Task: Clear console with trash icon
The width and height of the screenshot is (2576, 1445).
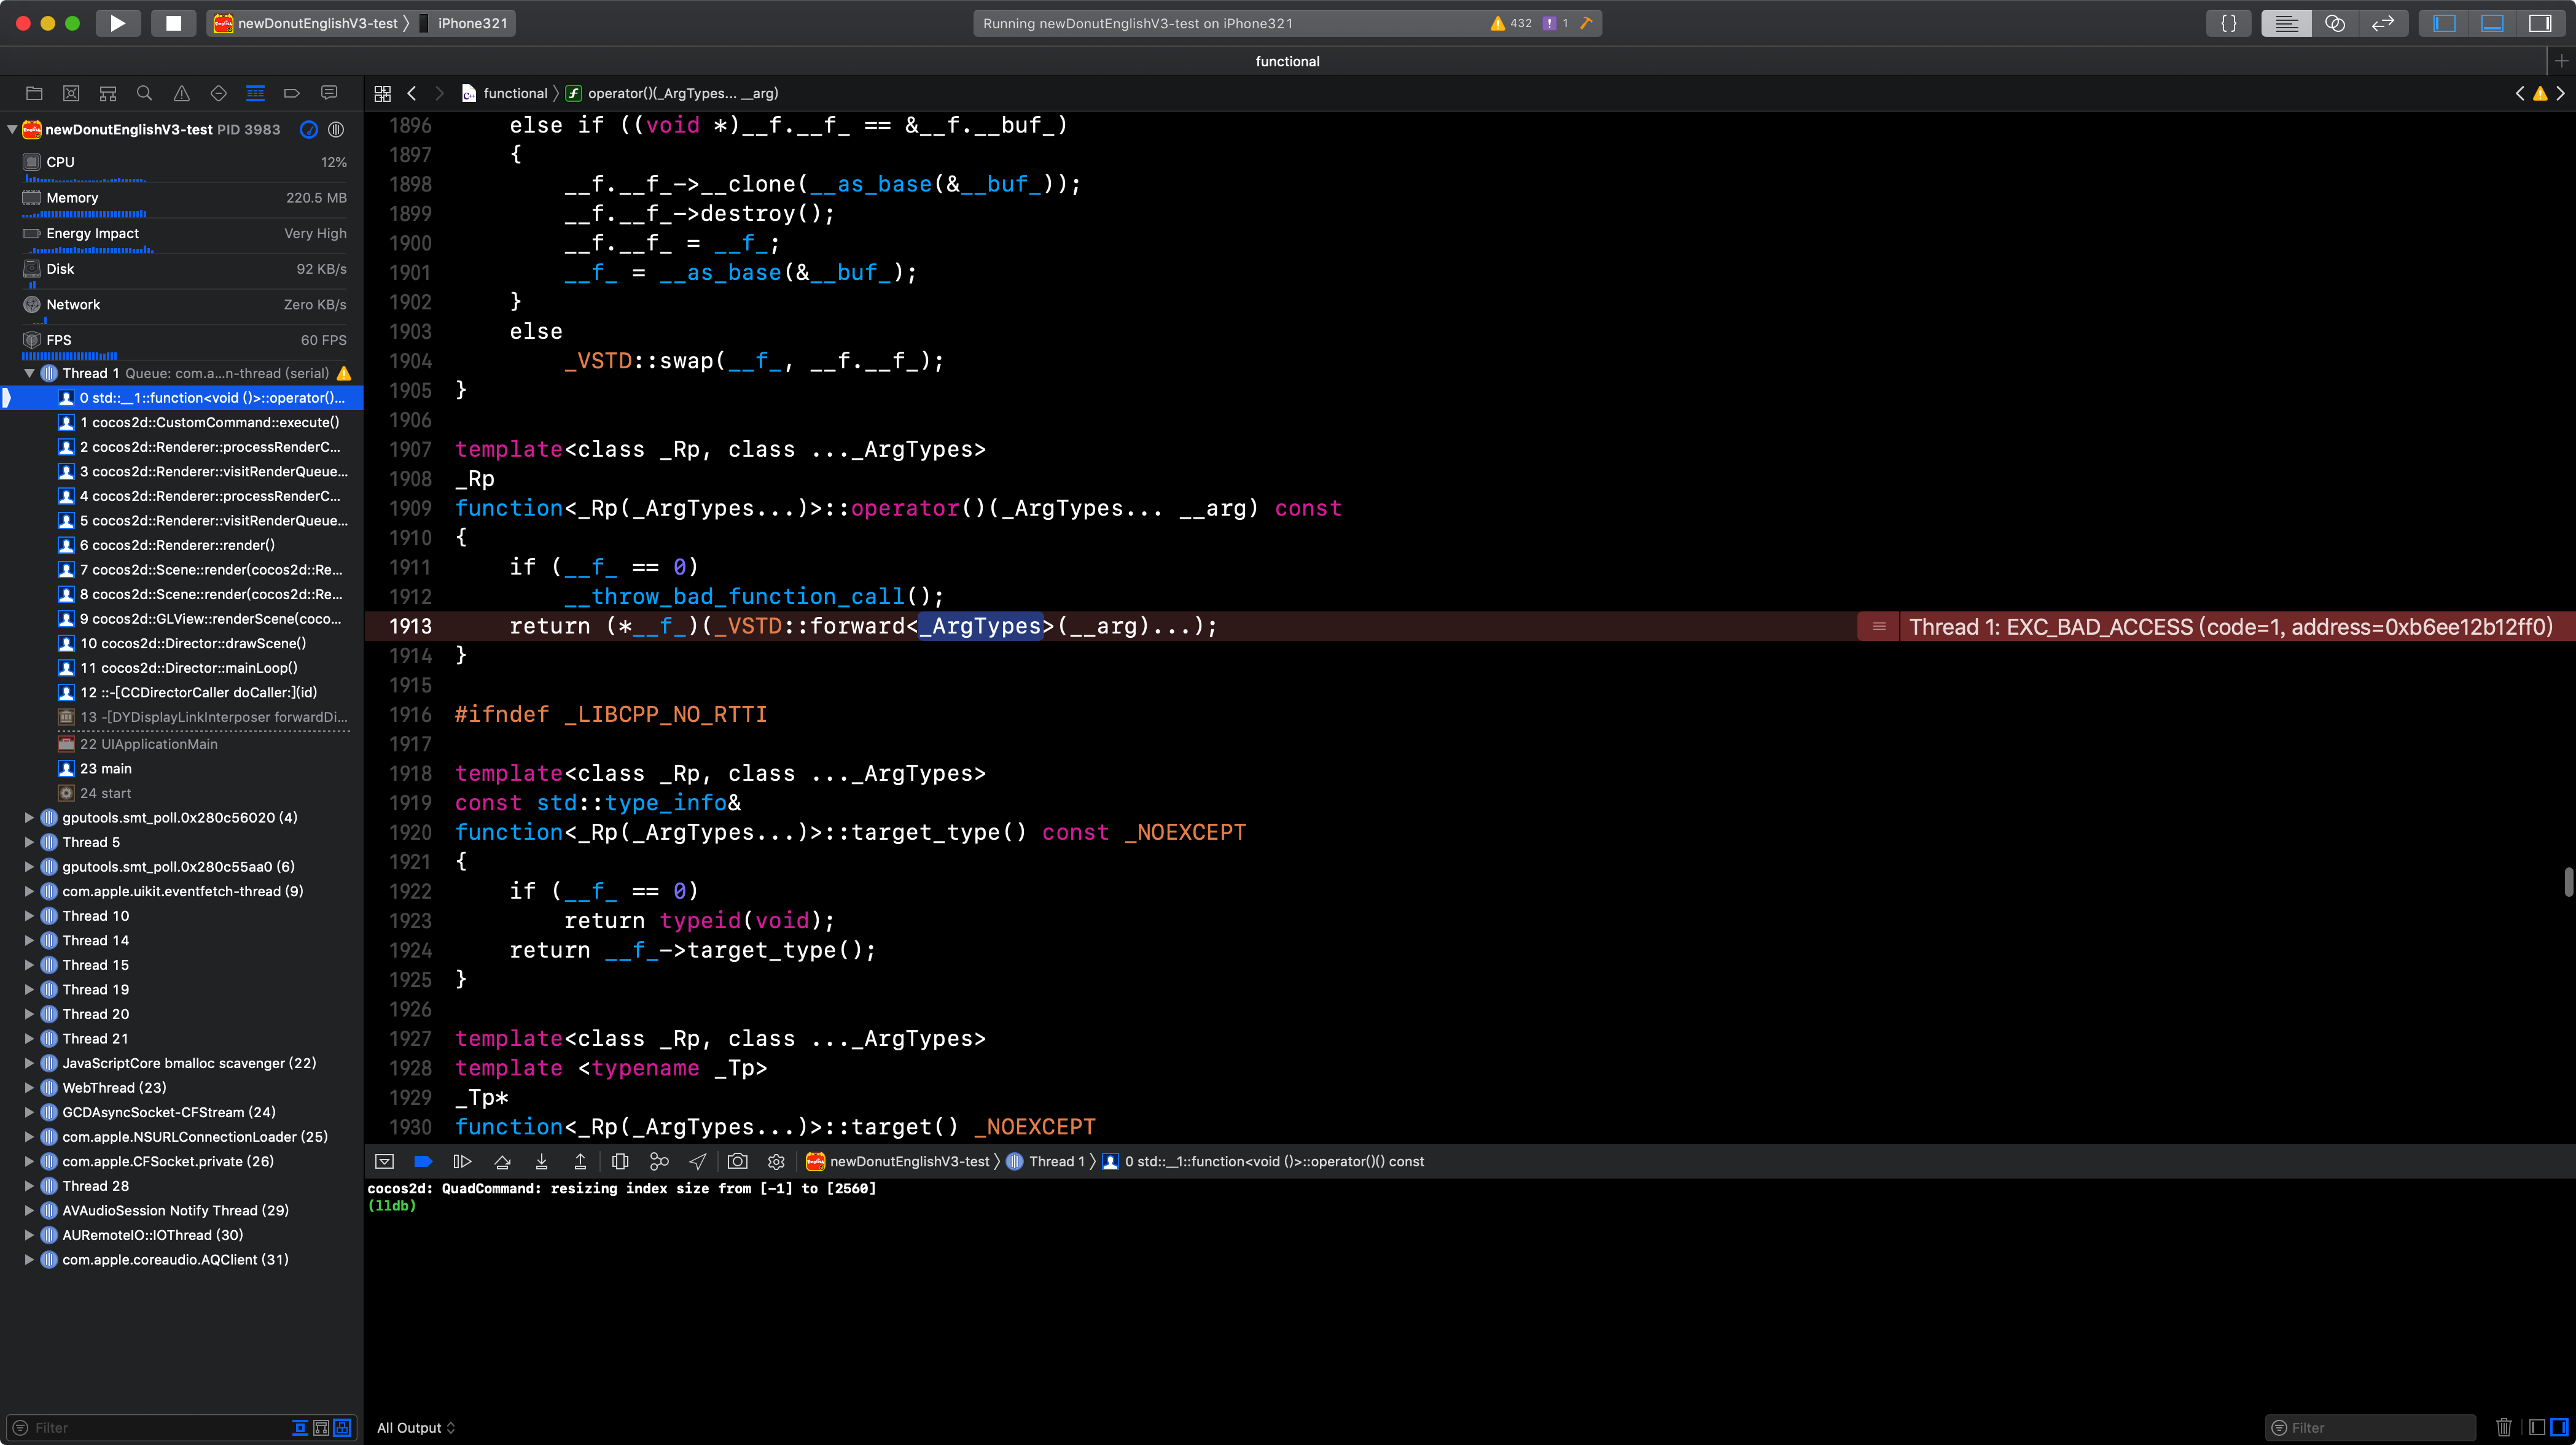Action: click(2503, 1427)
